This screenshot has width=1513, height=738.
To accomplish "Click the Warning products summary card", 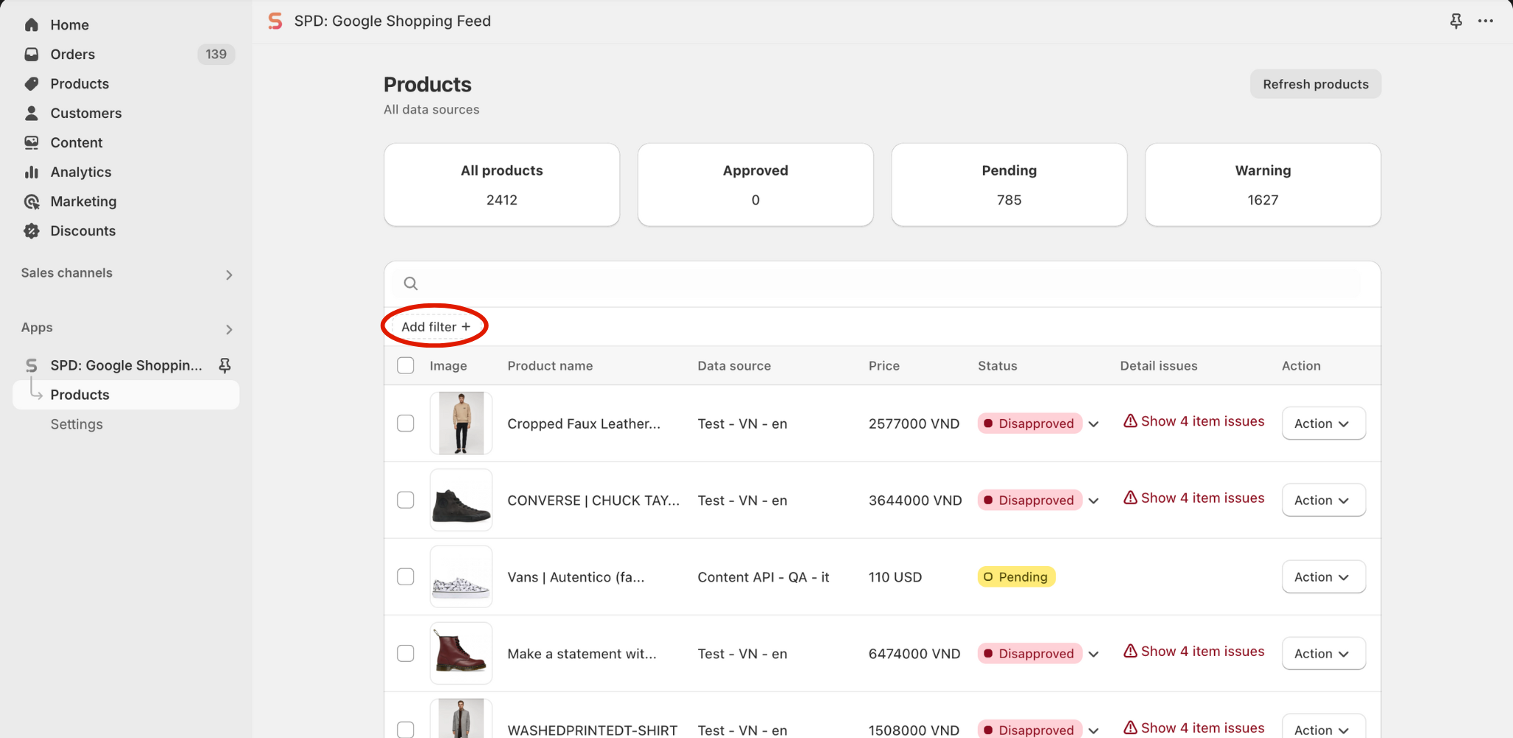I will tap(1262, 184).
